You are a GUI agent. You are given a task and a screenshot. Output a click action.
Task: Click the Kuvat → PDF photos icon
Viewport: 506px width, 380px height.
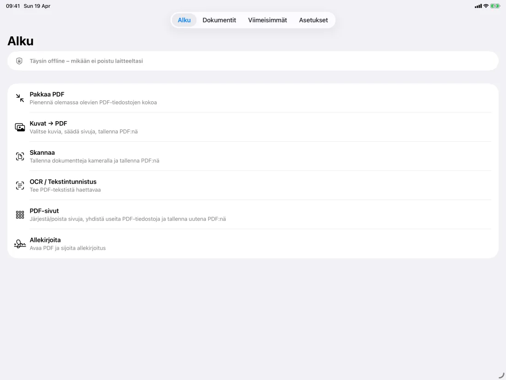click(x=20, y=127)
